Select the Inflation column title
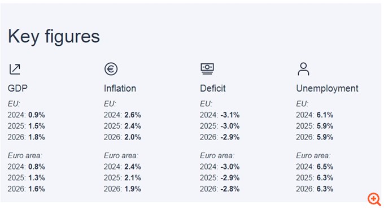This screenshot has width=384, height=209. (x=120, y=88)
